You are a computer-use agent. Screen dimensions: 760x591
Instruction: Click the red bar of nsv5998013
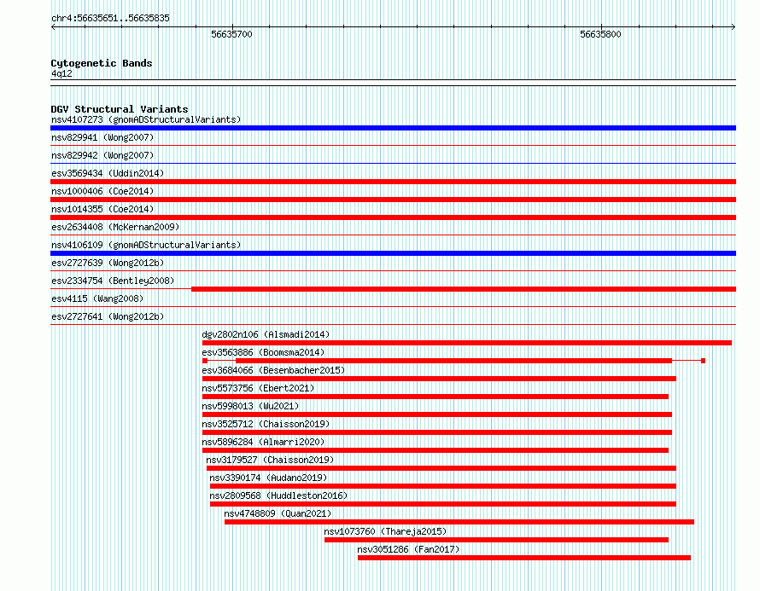(x=437, y=414)
